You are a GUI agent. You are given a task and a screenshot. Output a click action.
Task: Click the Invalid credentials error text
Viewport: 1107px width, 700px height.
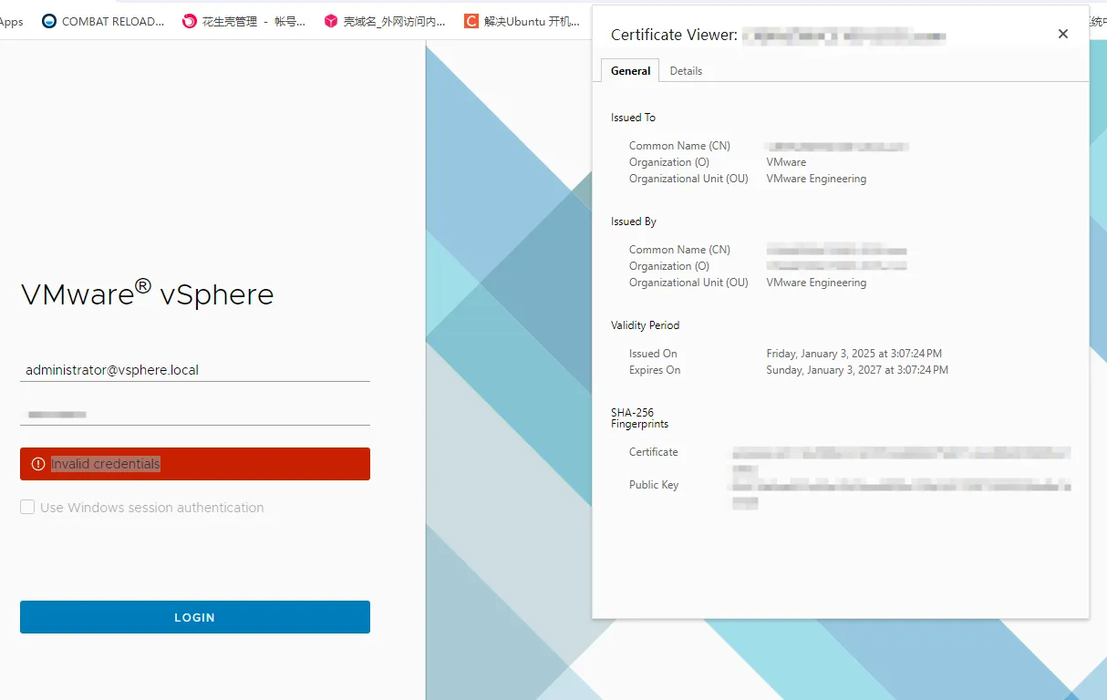coord(106,464)
